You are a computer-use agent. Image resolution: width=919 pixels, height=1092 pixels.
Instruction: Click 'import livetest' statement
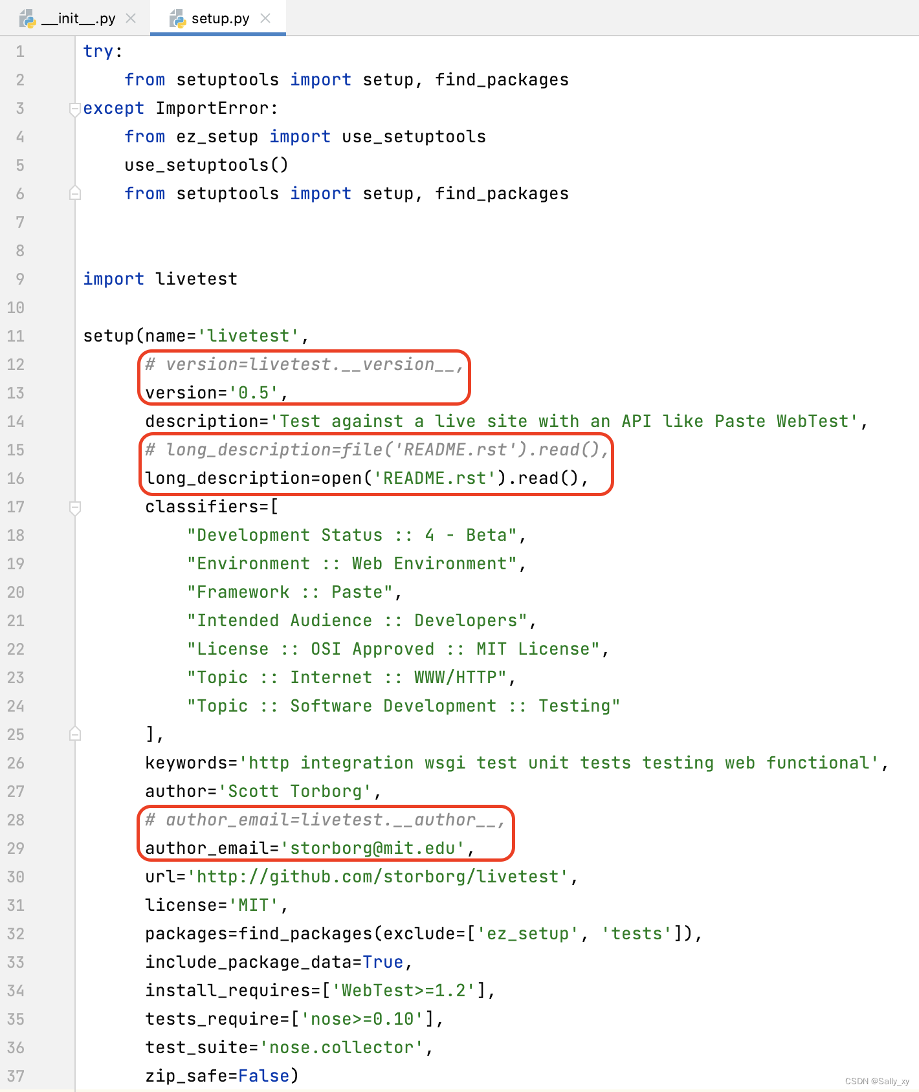click(161, 279)
